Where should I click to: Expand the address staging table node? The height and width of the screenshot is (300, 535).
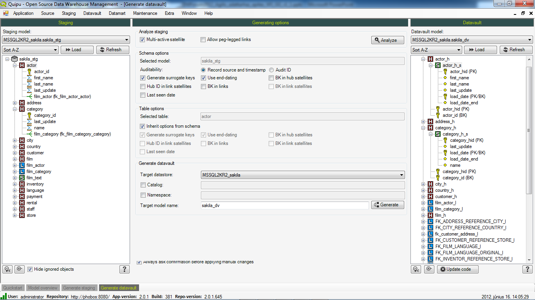pos(14,103)
